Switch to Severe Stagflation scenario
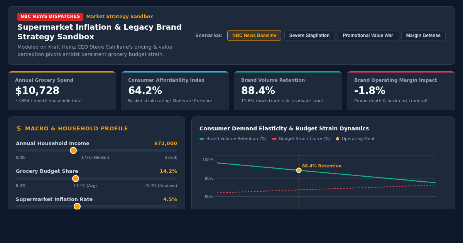Image resolution: width=463 pixels, height=243 pixels. (x=309, y=35)
